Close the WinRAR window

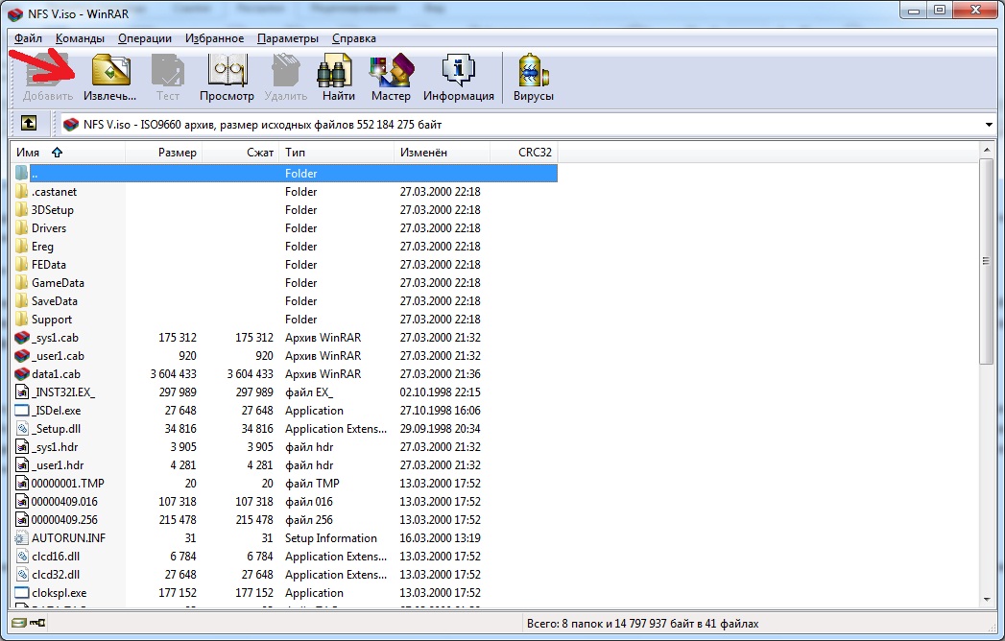click(x=975, y=11)
